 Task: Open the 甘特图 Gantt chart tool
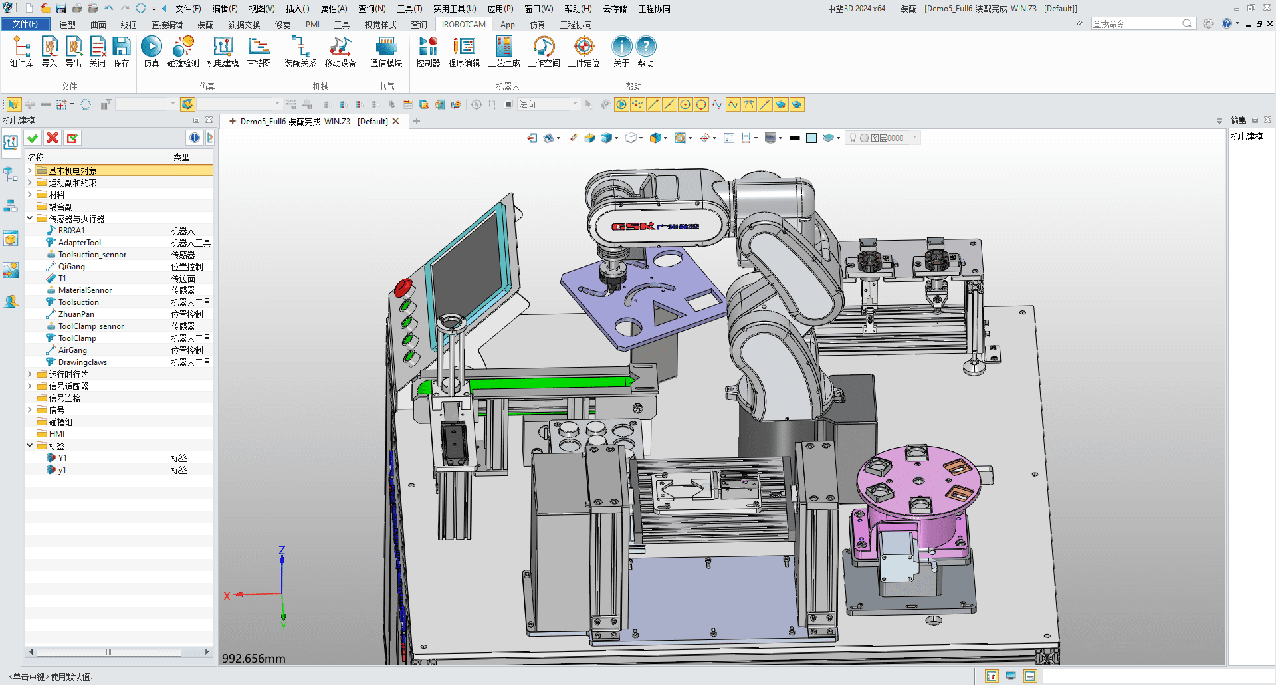click(259, 47)
